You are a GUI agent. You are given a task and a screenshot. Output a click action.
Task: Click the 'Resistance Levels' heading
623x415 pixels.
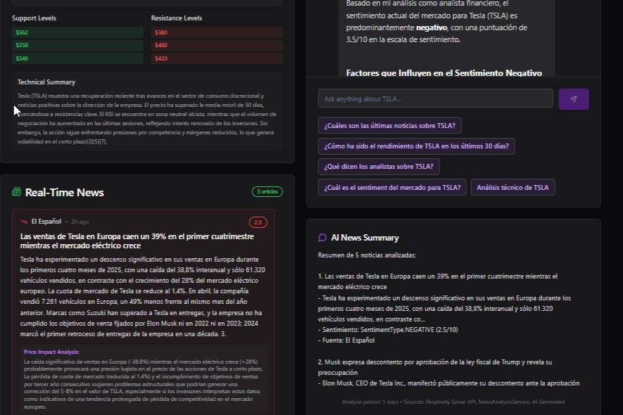(177, 18)
